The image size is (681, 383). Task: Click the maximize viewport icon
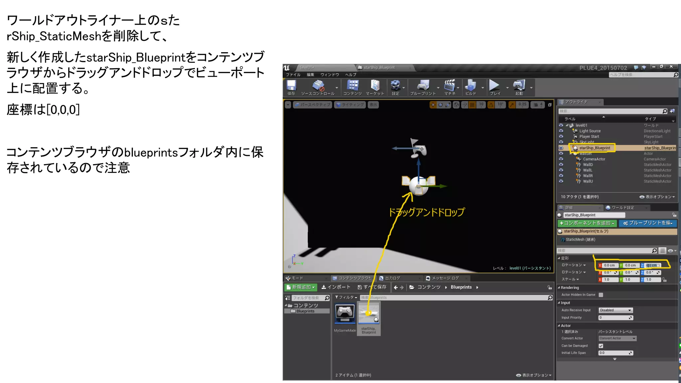click(x=550, y=105)
